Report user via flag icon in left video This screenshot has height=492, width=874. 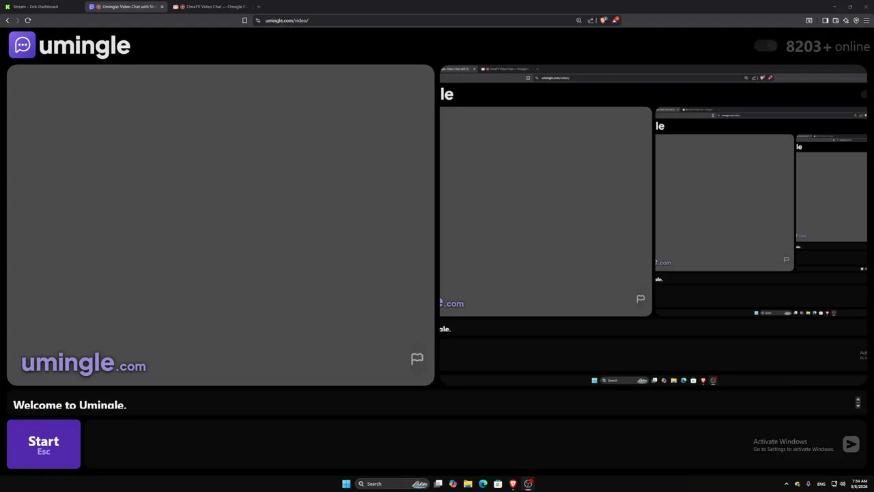[x=417, y=359]
